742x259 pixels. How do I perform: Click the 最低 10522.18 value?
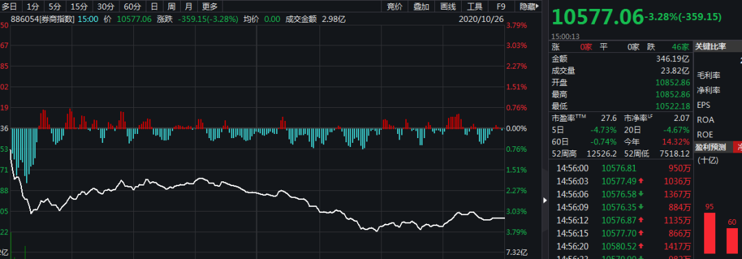coord(673,106)
